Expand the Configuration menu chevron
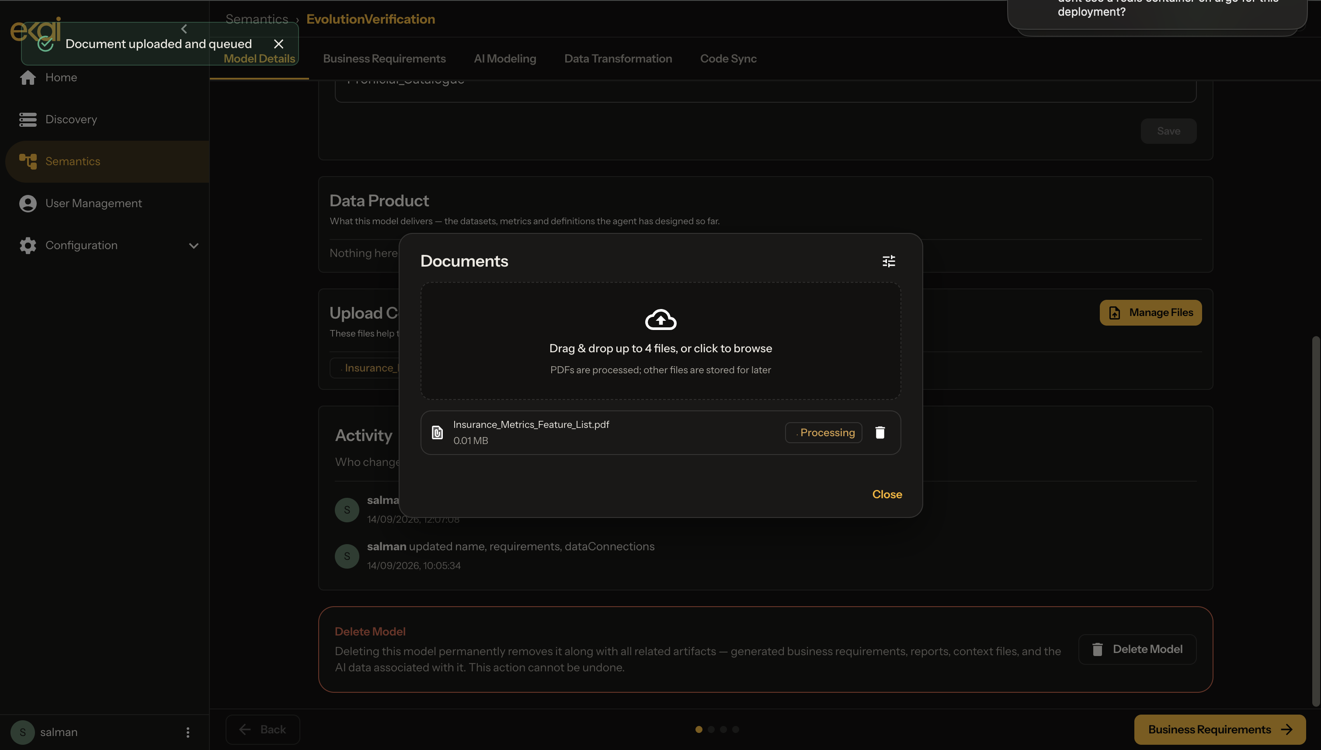Screen dimensions: 1321x750 pyautogui.click(x=194, y=246)
